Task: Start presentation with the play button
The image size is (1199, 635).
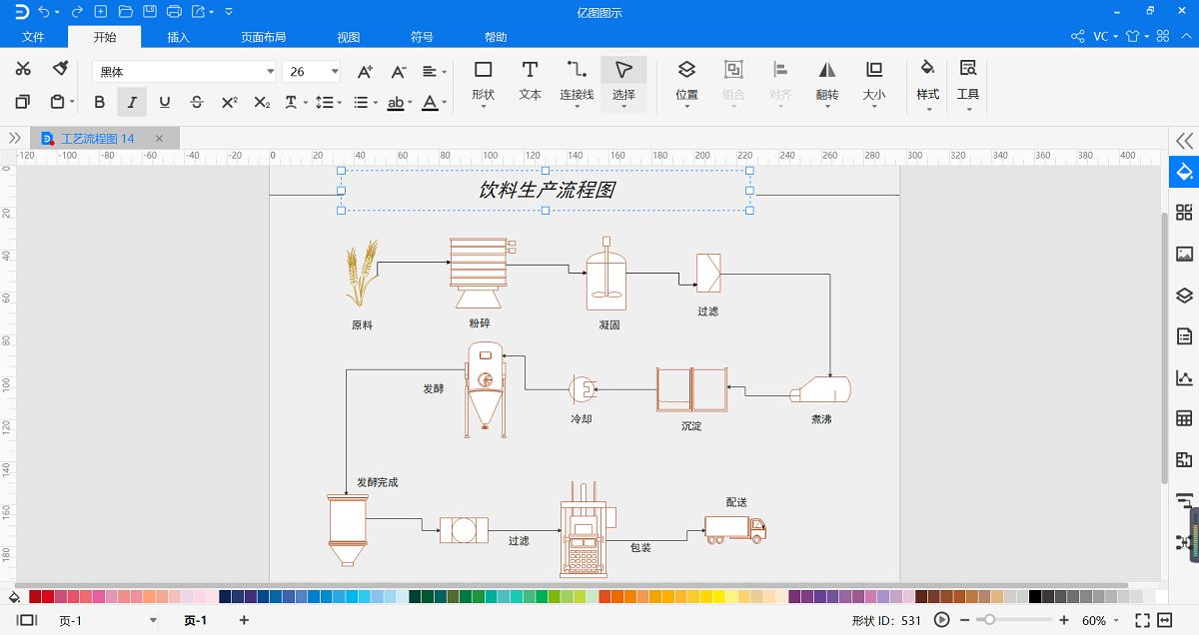Action: (941, 619)
